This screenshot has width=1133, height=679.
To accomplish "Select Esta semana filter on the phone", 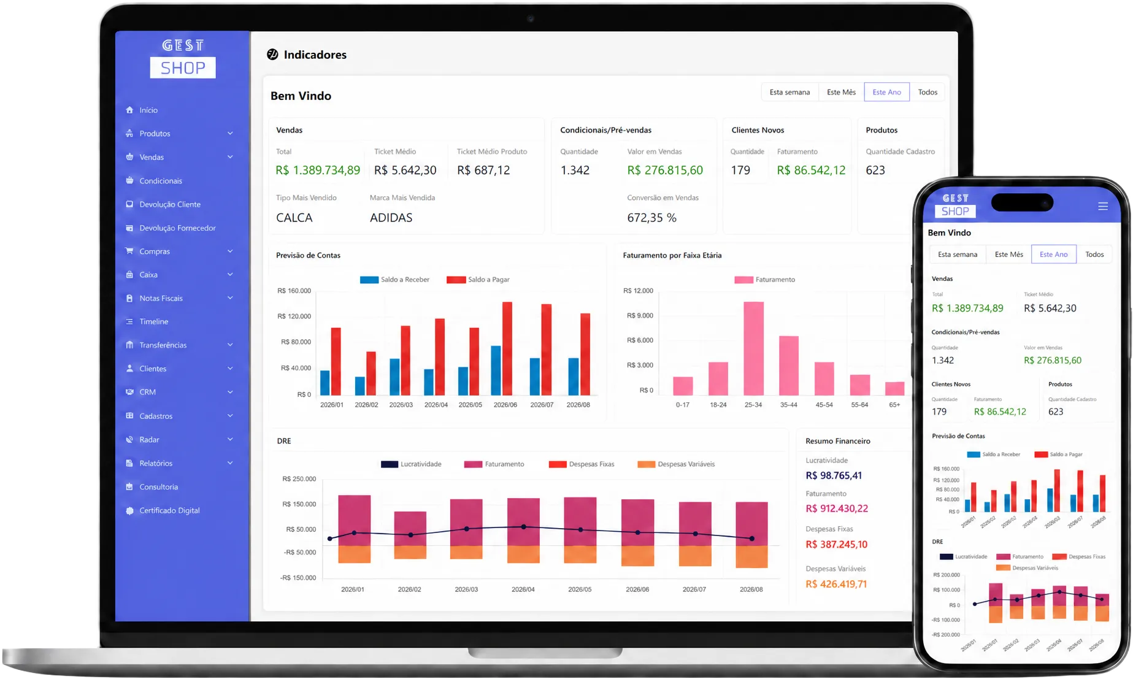I will (958, 255).
